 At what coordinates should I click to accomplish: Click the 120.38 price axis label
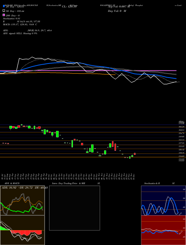[x=182, y=153]
